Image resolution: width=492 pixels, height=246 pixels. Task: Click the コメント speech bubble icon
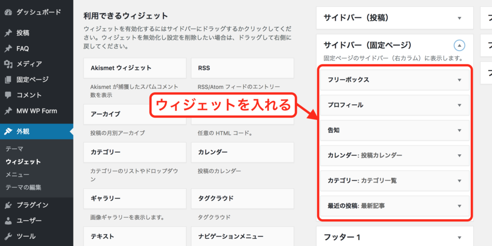[x=8, y=95]
